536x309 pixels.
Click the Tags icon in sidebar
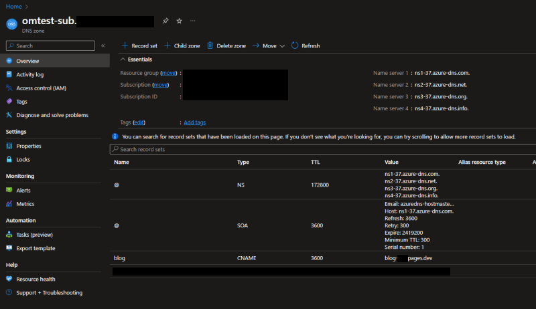[9, 101]
